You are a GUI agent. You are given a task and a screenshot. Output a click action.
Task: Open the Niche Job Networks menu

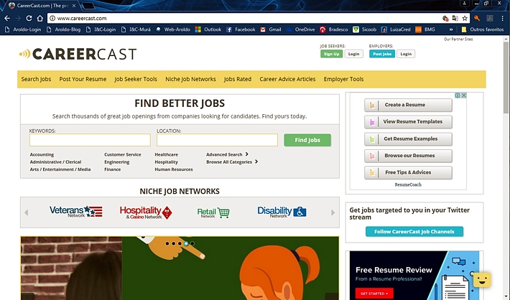coord(190,79)
